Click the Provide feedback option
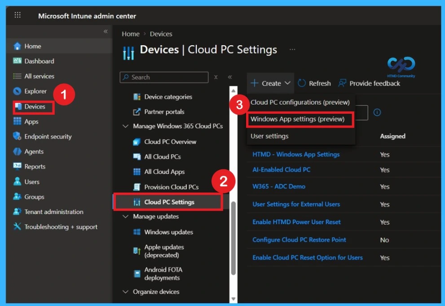Image resolution: width=445 pixels, height=306 pixels. coord(374,83)
